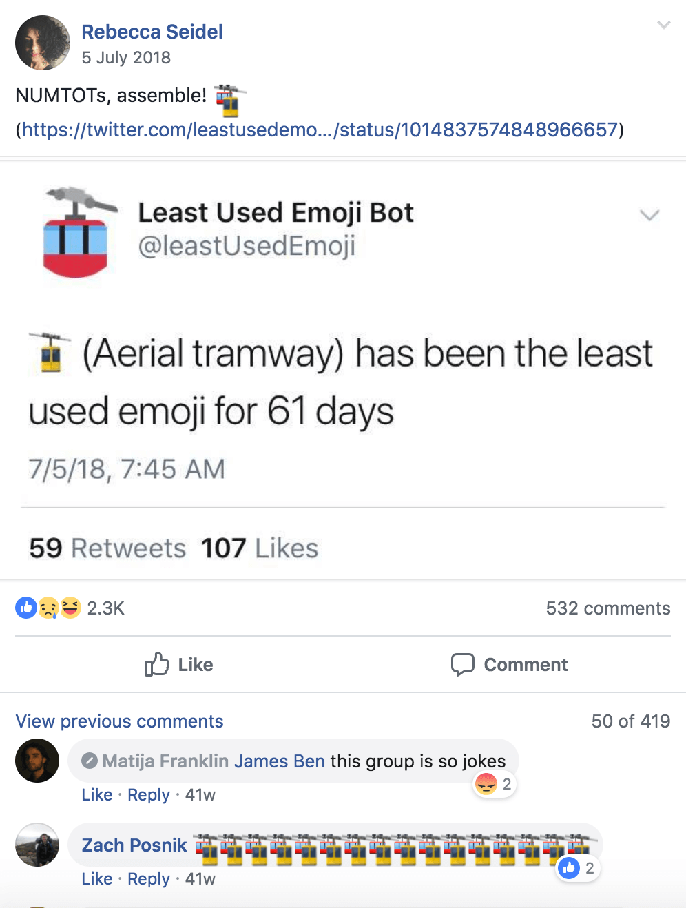
Task: Open the first commenter's profile photo
Action: 37,761
